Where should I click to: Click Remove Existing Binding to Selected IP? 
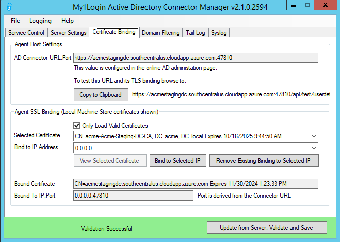pyautogui.click(x=264, y=161)
